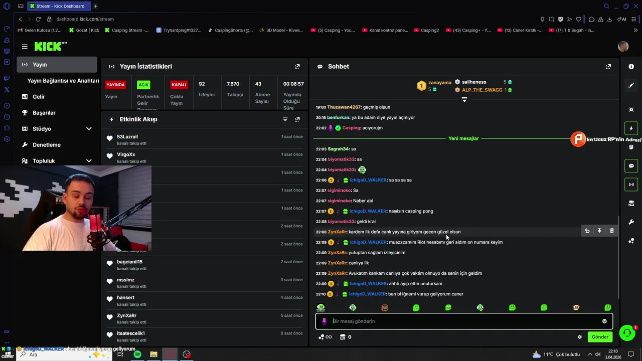Click zanayama on the chat leaderboard
Image resolution: width=642 pixels, height=361 pixels.
tap(439, 83)
